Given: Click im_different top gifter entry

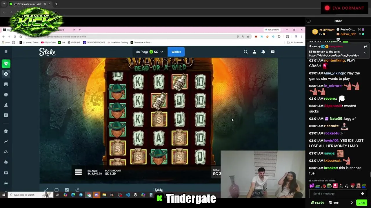Looking at the screenshot, I should coord(323,32).
